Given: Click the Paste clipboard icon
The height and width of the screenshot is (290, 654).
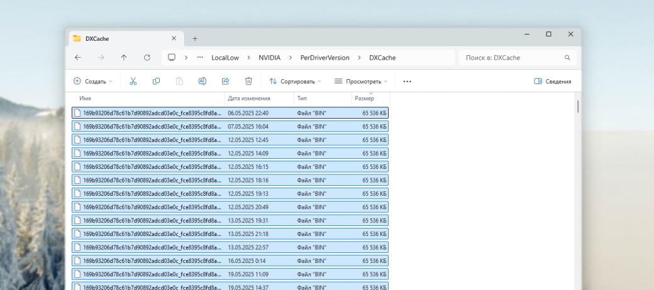Looking at the screenshot, I should [179, 82].
